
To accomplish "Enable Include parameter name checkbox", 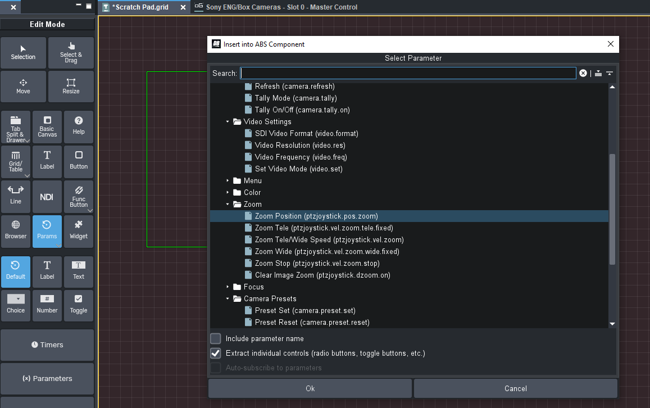I will pyautogui.click(x=216, y=338).
